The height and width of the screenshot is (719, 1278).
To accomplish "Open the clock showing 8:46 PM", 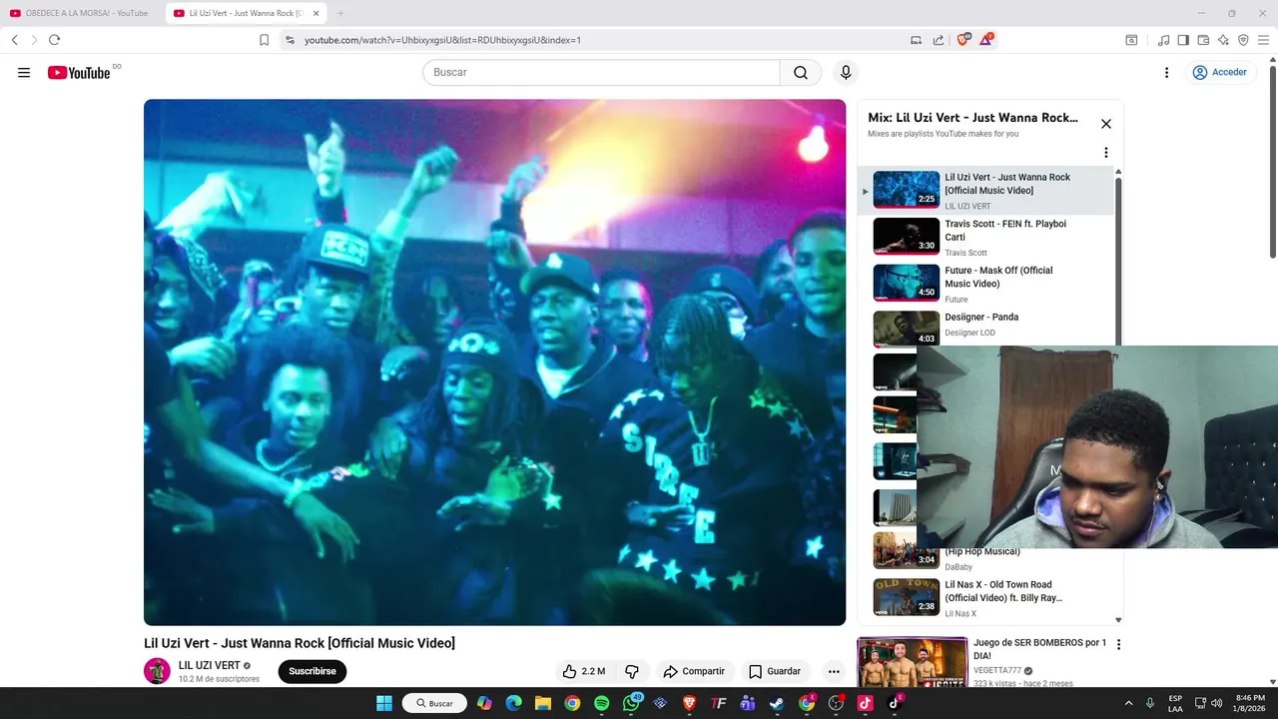I will (1250, 703).
